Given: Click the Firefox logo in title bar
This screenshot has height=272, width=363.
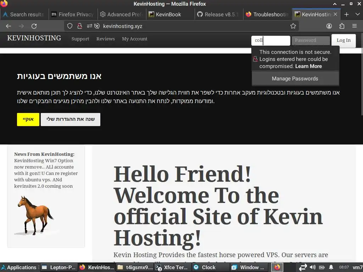Looking at the screenshot, I should pos(4,4).
